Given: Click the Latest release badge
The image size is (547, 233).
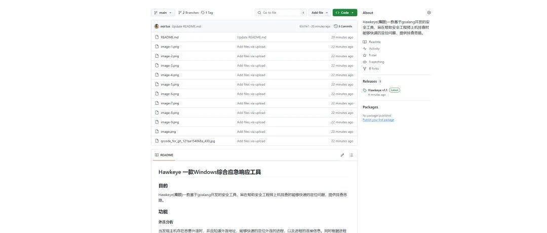Looking at the screenshot, I should click(x=395, y=90).
